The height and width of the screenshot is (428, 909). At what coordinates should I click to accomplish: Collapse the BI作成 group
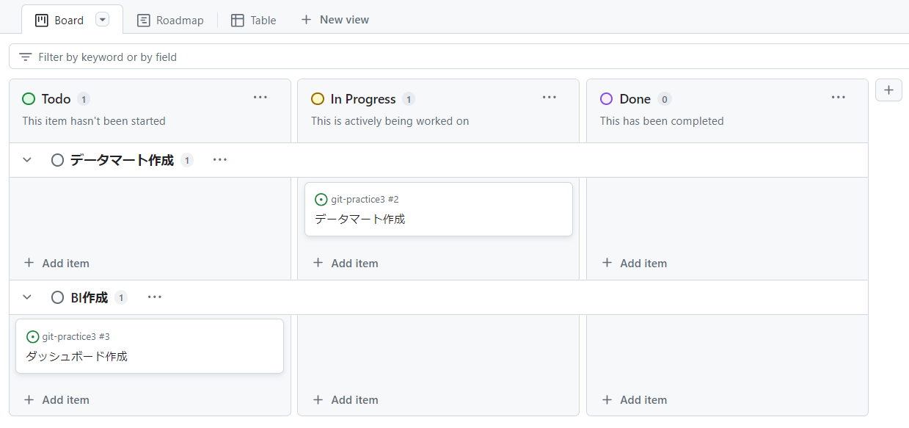27,297
